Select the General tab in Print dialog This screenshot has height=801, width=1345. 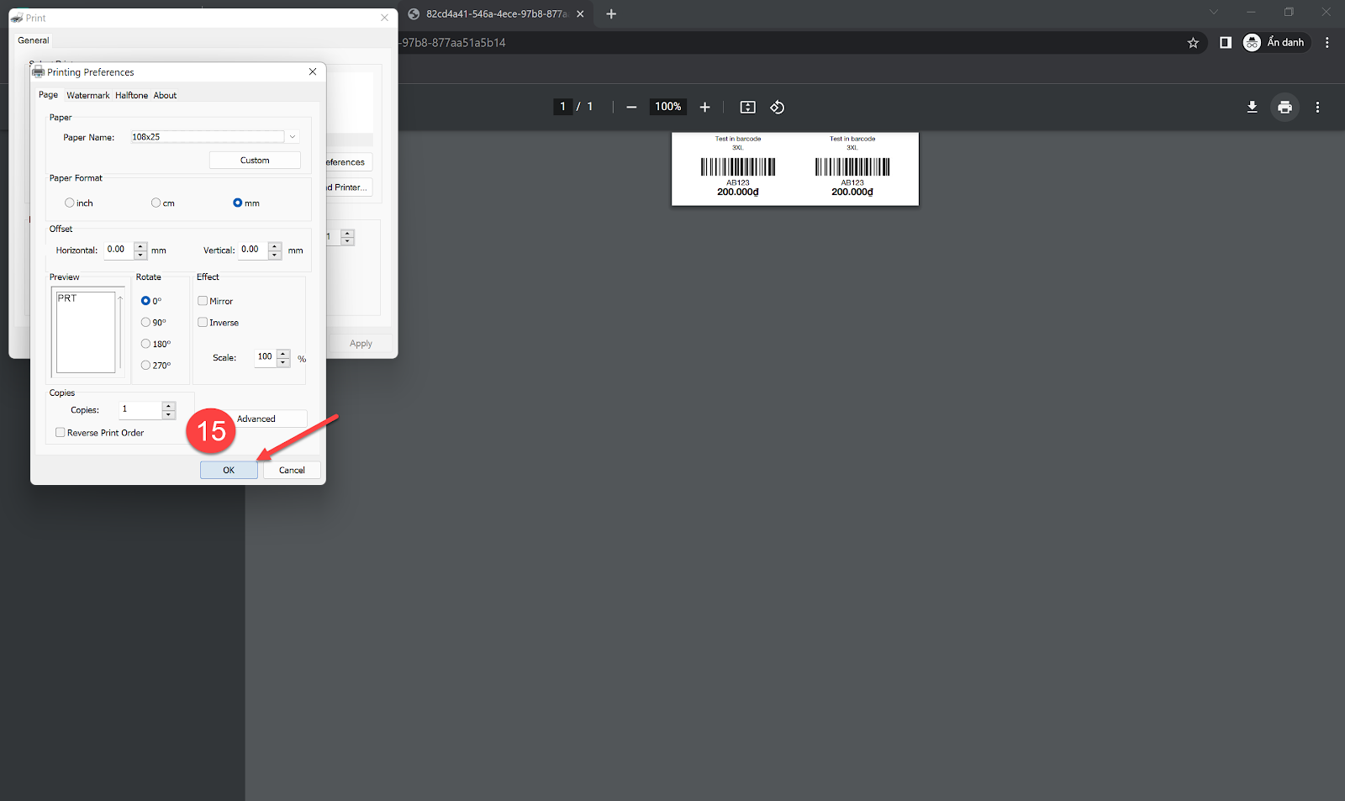tap(34, 40)
